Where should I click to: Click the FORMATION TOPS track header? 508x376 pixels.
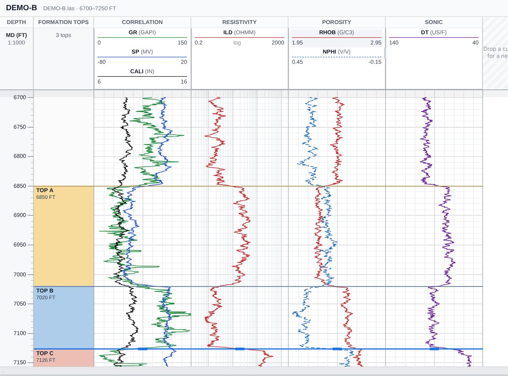point(63,22)
